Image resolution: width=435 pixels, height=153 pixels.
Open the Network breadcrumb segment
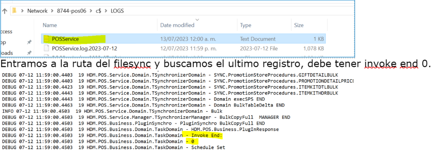[37, 11]
